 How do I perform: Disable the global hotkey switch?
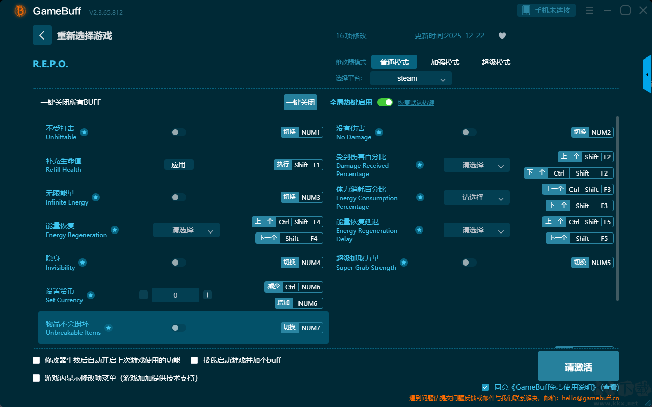pos(385,102)
